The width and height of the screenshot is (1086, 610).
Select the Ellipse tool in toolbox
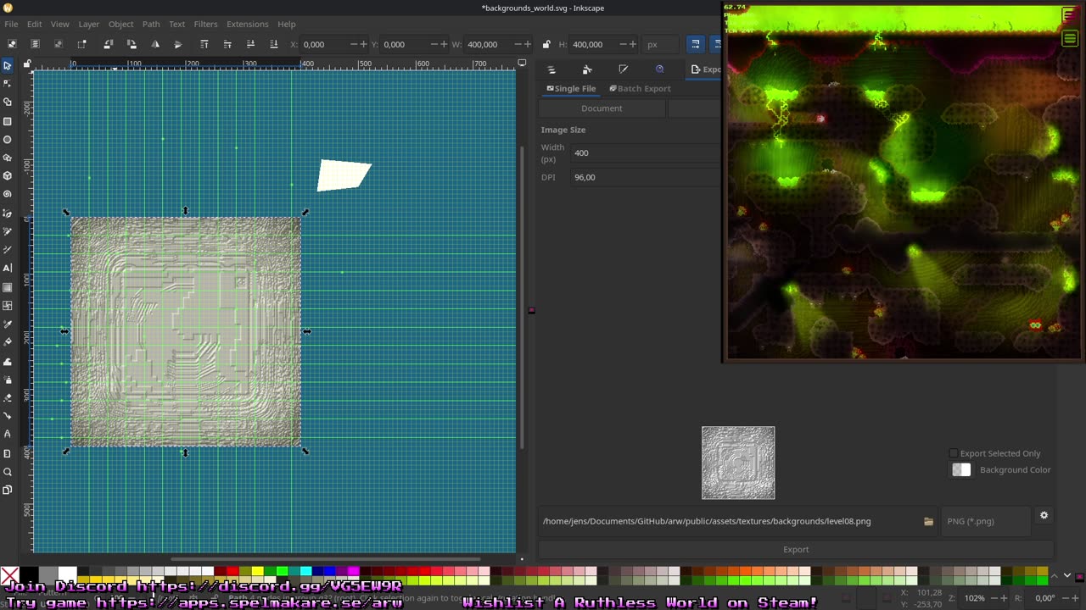(x=8, y=140)
